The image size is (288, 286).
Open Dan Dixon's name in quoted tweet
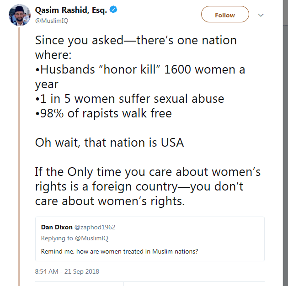(x=57, y=227)
